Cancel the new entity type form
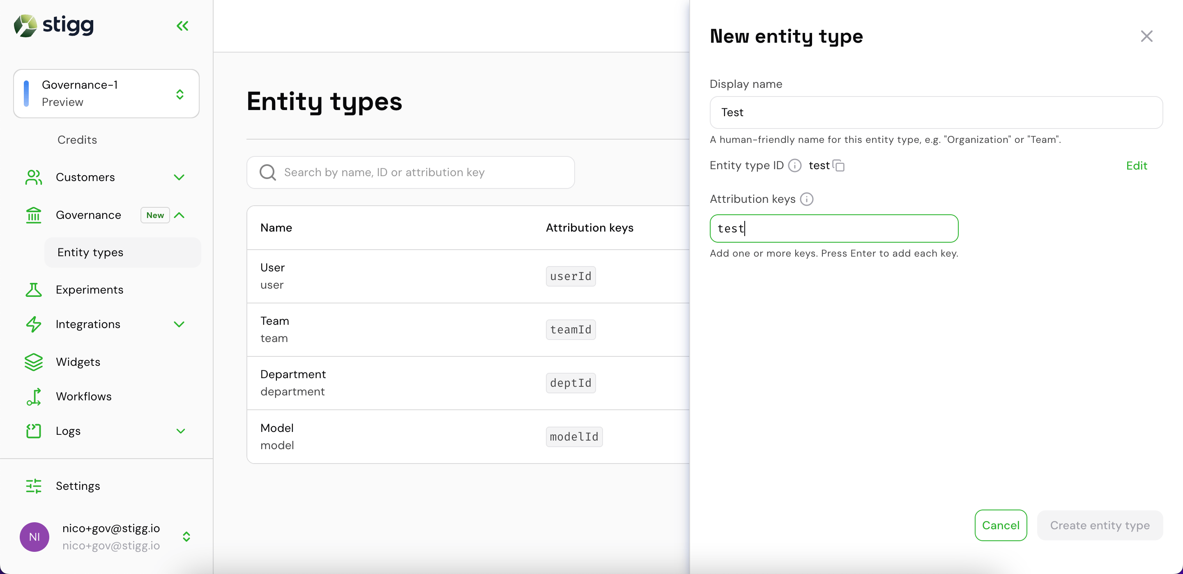Screen dimensions: 1183x574 point(1000,525)
